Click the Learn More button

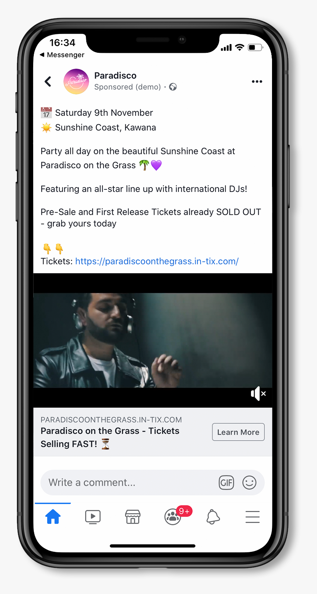pyautogui.click(x=238, y=432)
